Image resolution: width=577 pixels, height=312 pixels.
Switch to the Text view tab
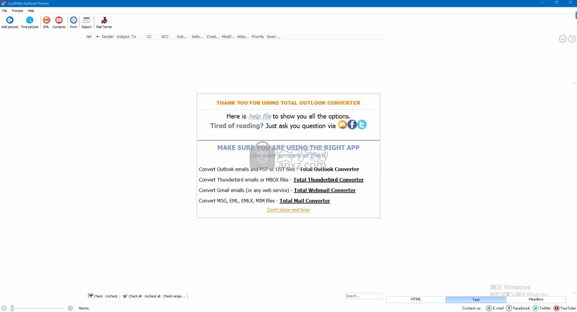(x=476, y=299)
